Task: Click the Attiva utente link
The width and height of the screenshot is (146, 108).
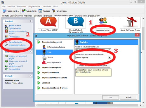Action: tap(15, 26)
